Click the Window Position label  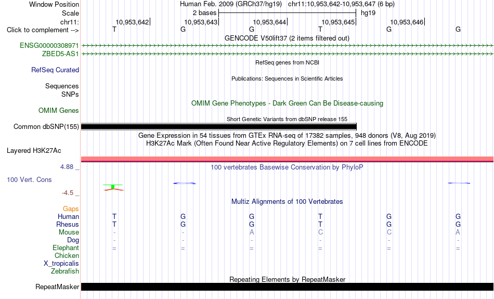tap(54, 4)
